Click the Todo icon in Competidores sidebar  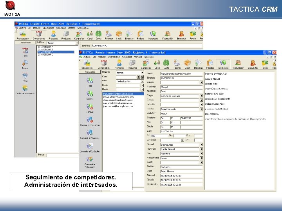[x=25, y=50]
